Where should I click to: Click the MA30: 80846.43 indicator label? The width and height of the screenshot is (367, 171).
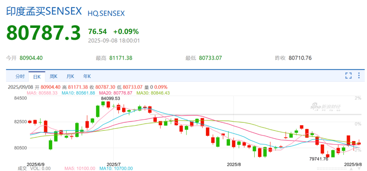click(x=153, y=93)
